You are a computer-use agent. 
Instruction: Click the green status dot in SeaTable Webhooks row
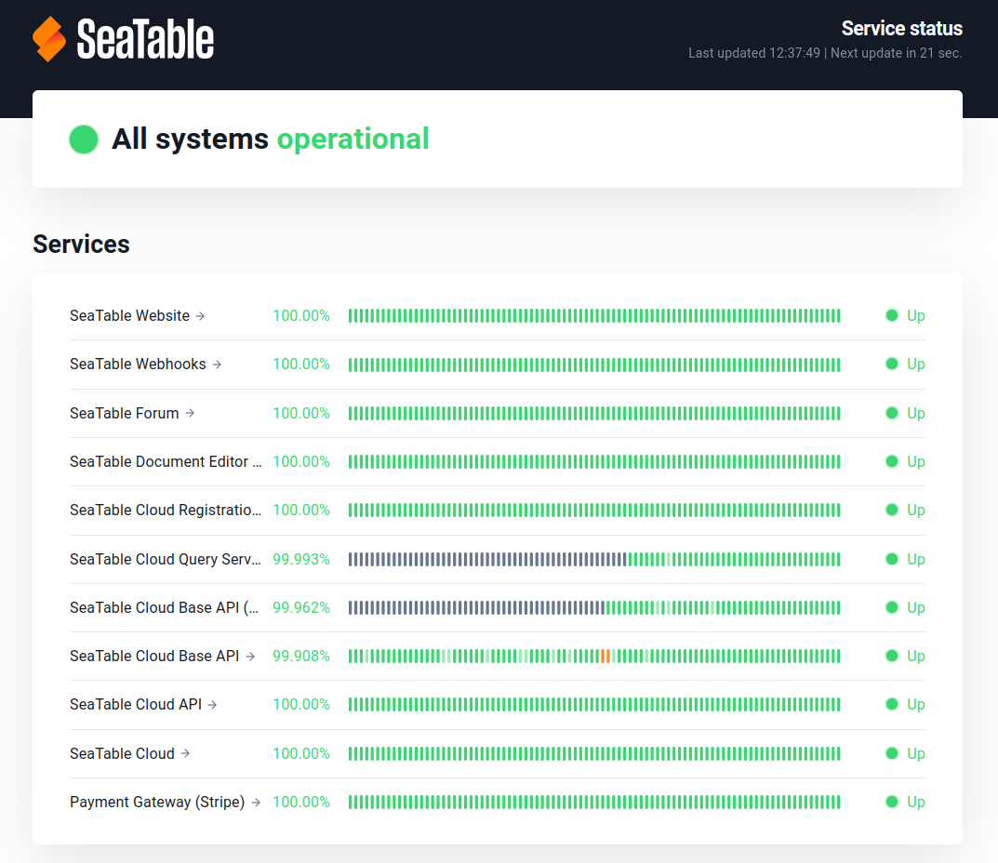892,364
